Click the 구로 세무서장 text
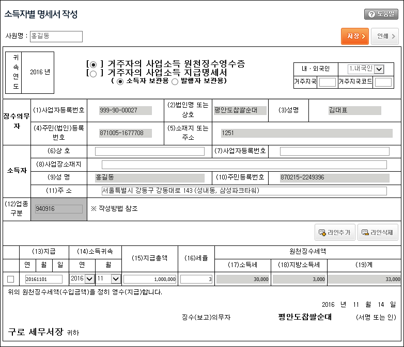 (36, 332)
